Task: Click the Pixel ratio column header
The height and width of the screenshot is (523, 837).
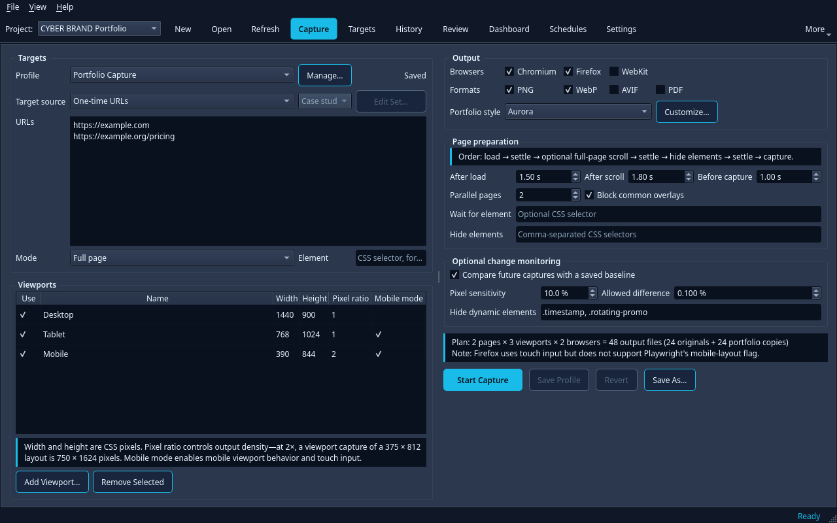Action: pyautogui.click(x=350, y=299)
